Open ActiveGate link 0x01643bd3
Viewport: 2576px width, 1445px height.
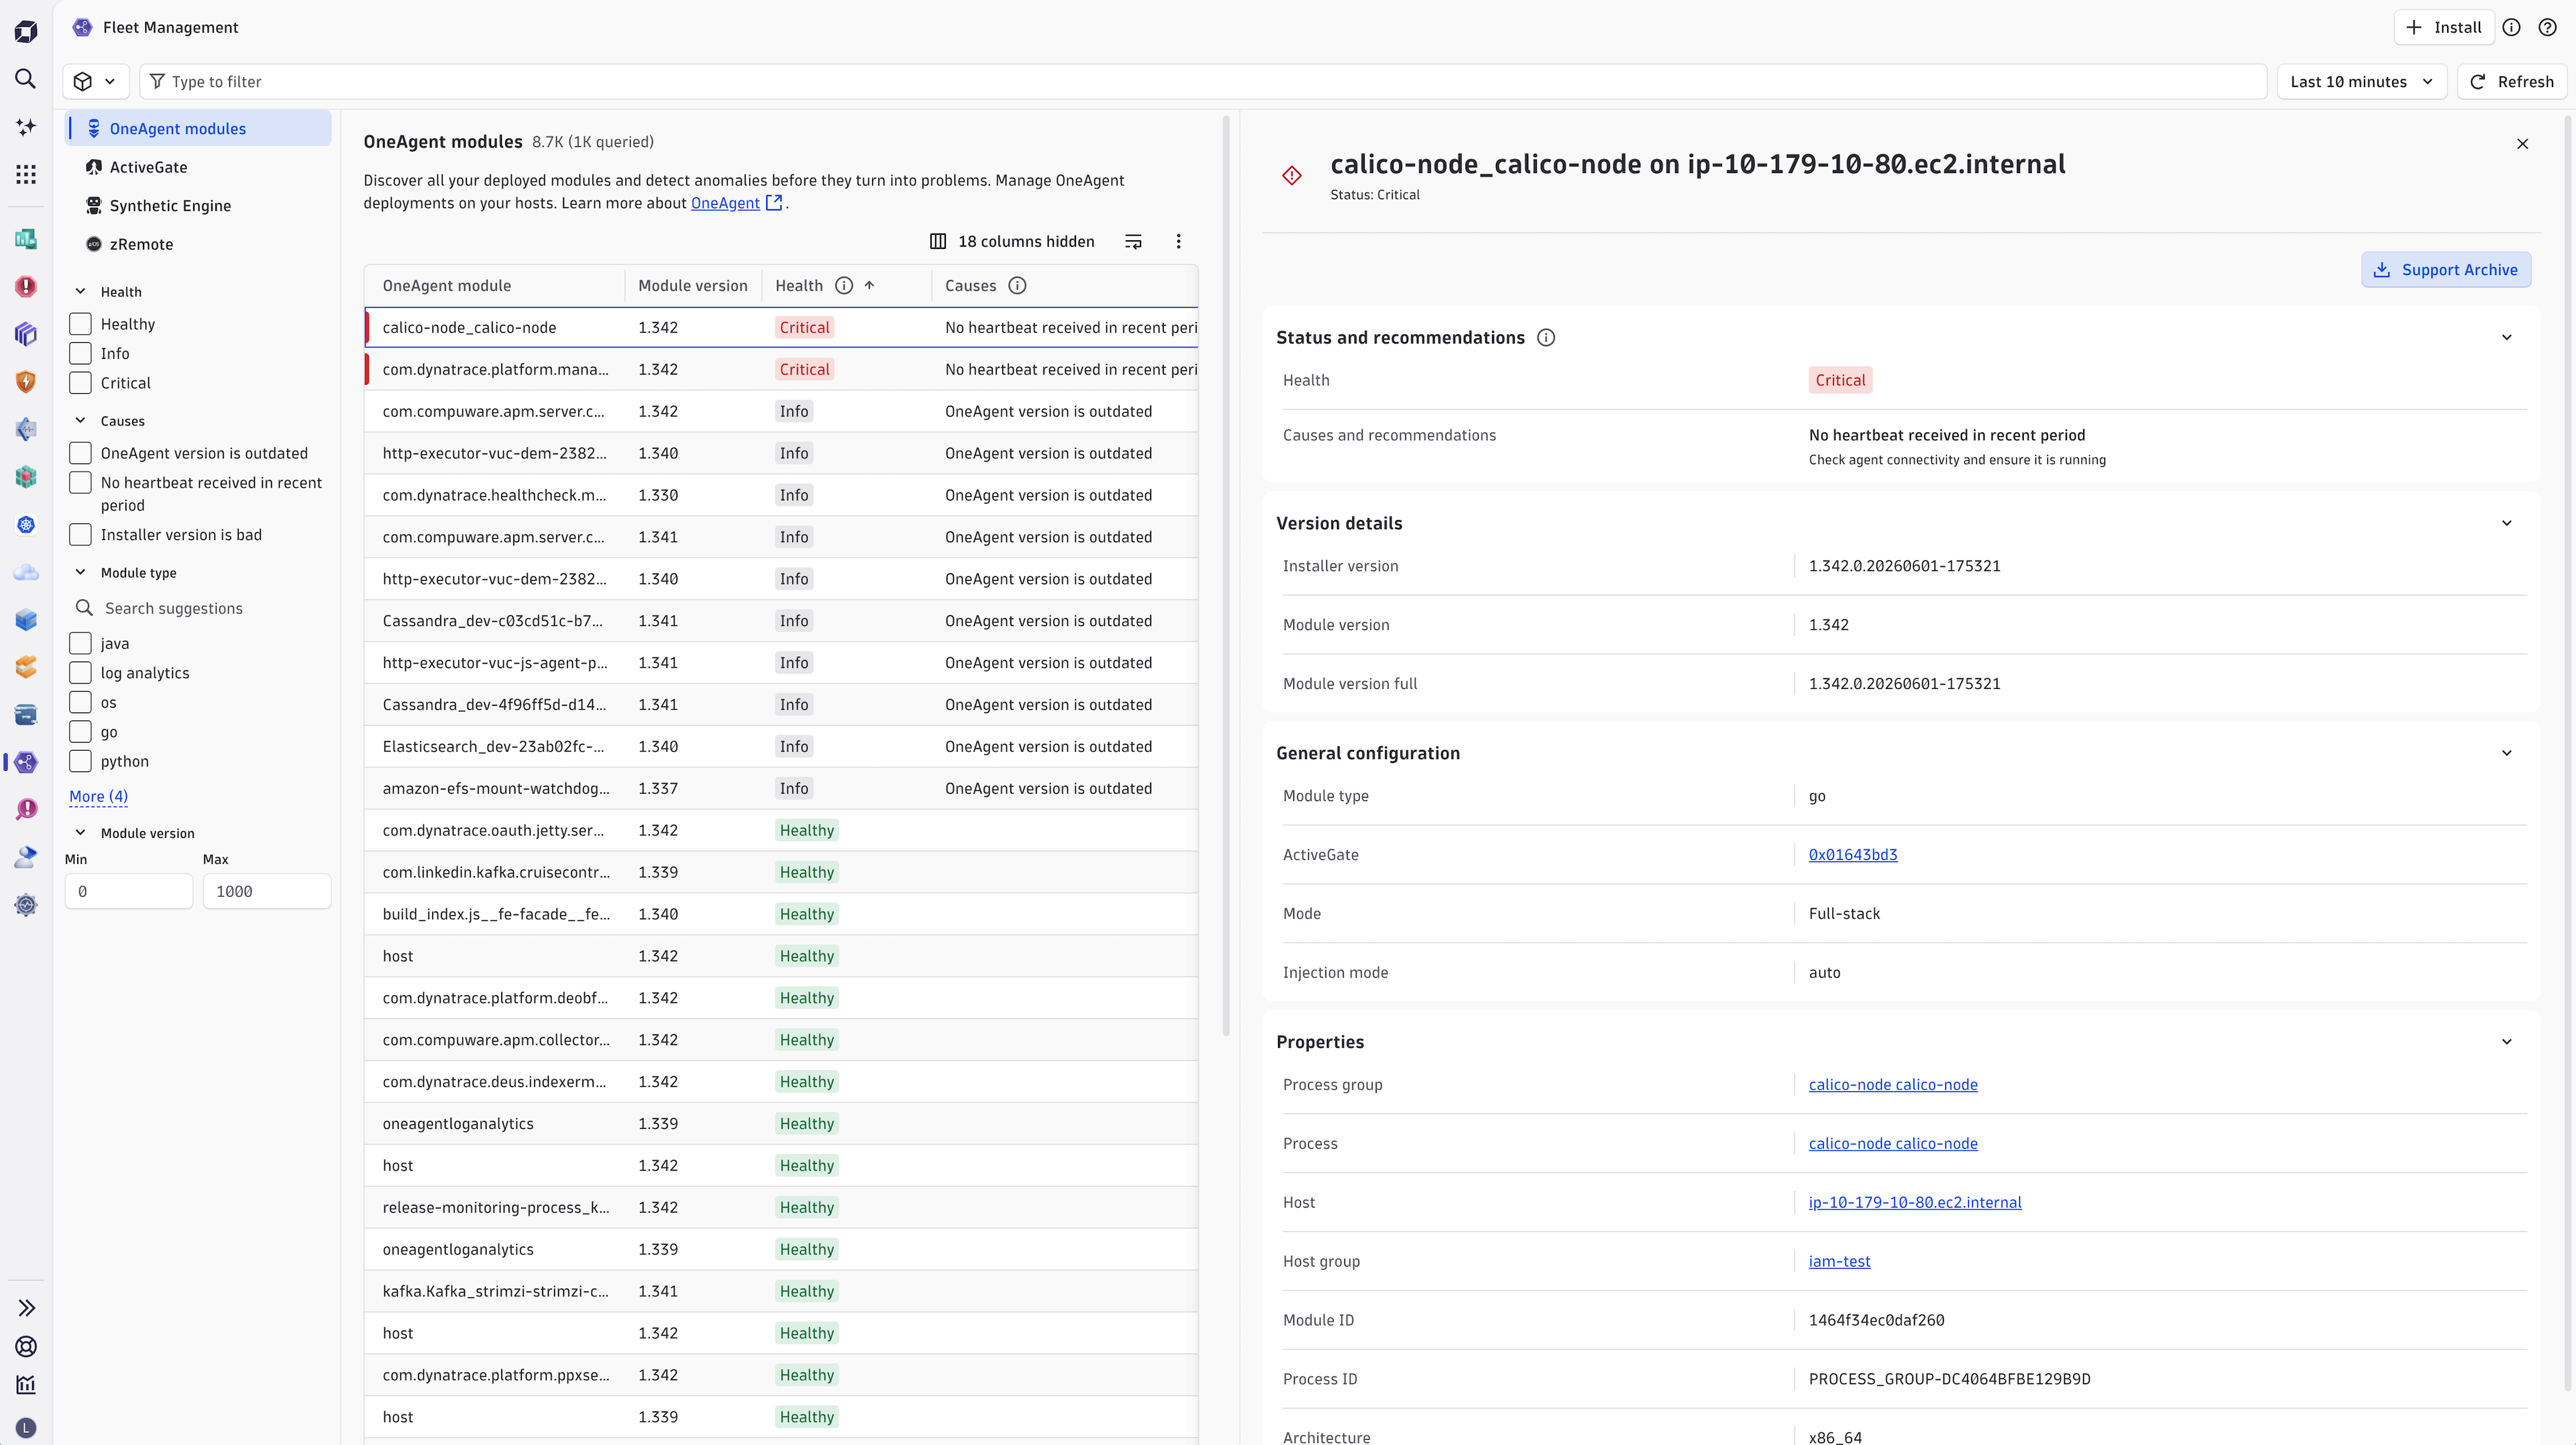coord(1852,855)
